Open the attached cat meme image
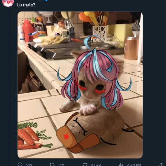Screen dimensions: 166x166 [x=80, y=85]
